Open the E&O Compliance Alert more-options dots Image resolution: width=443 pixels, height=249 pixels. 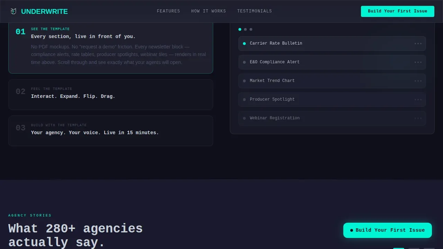[418, 62]
